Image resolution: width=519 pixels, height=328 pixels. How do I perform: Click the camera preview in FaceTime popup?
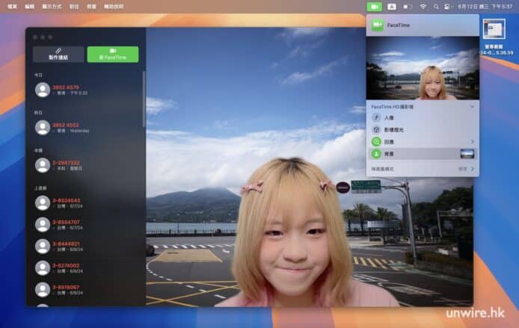(423, 68)
